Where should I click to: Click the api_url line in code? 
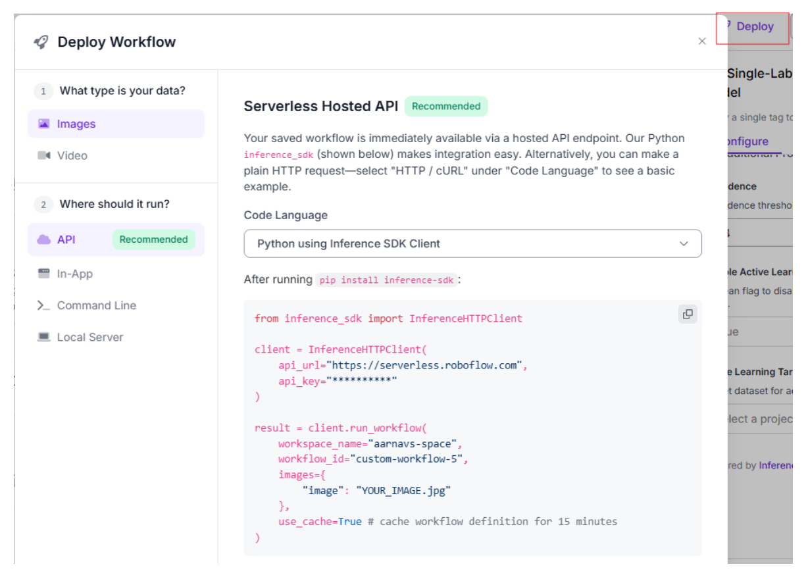[x=403, y=365]
